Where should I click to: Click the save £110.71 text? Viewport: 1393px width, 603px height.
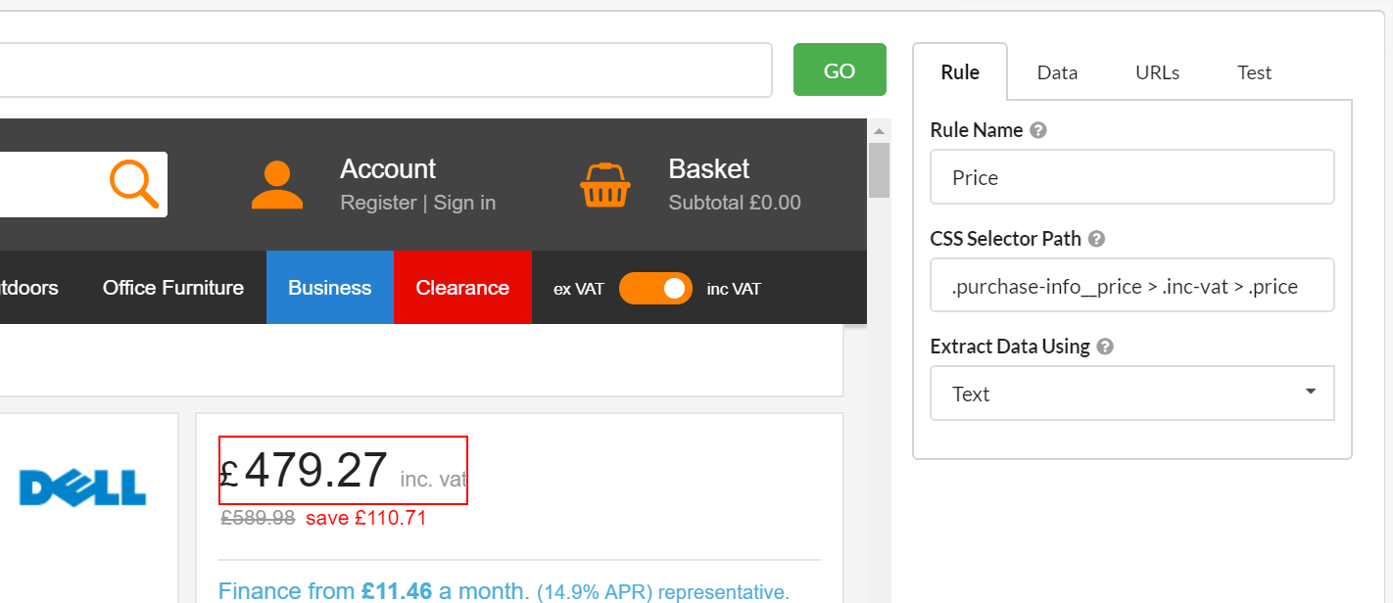(x=366, y=518)
